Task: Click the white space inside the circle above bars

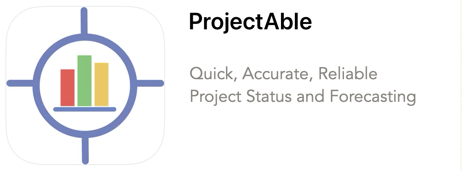Action: click(x=85, y=47)
